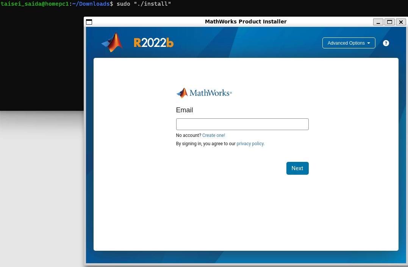
Task: Click the R2022b version logo
Action: point(153,42)
